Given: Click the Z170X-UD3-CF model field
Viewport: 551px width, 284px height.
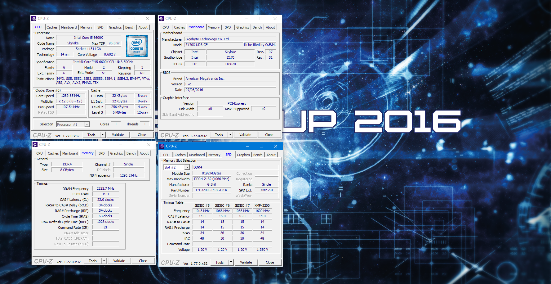Looking at the screenshot, I should (x=213, y=45).
